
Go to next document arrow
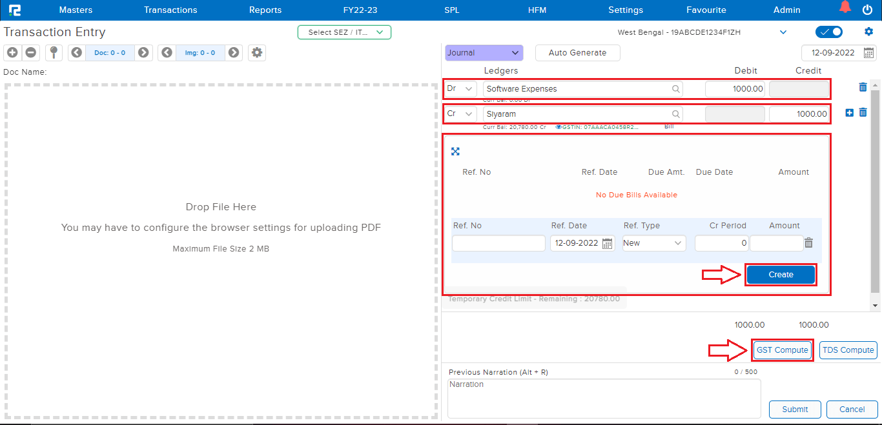coord(143,53)
